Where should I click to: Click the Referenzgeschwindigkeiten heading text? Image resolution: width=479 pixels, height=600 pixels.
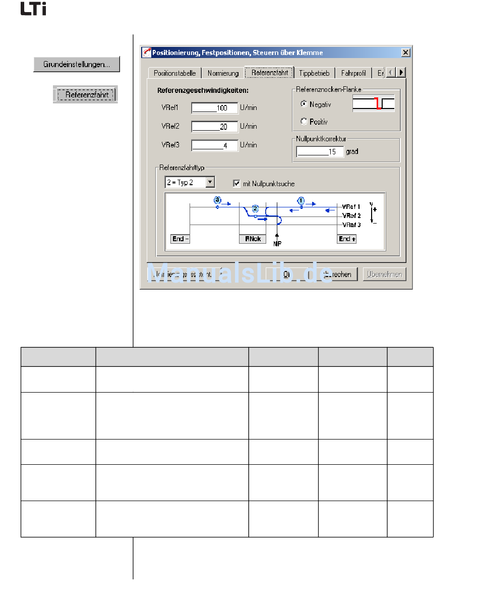tap(203, 91)
